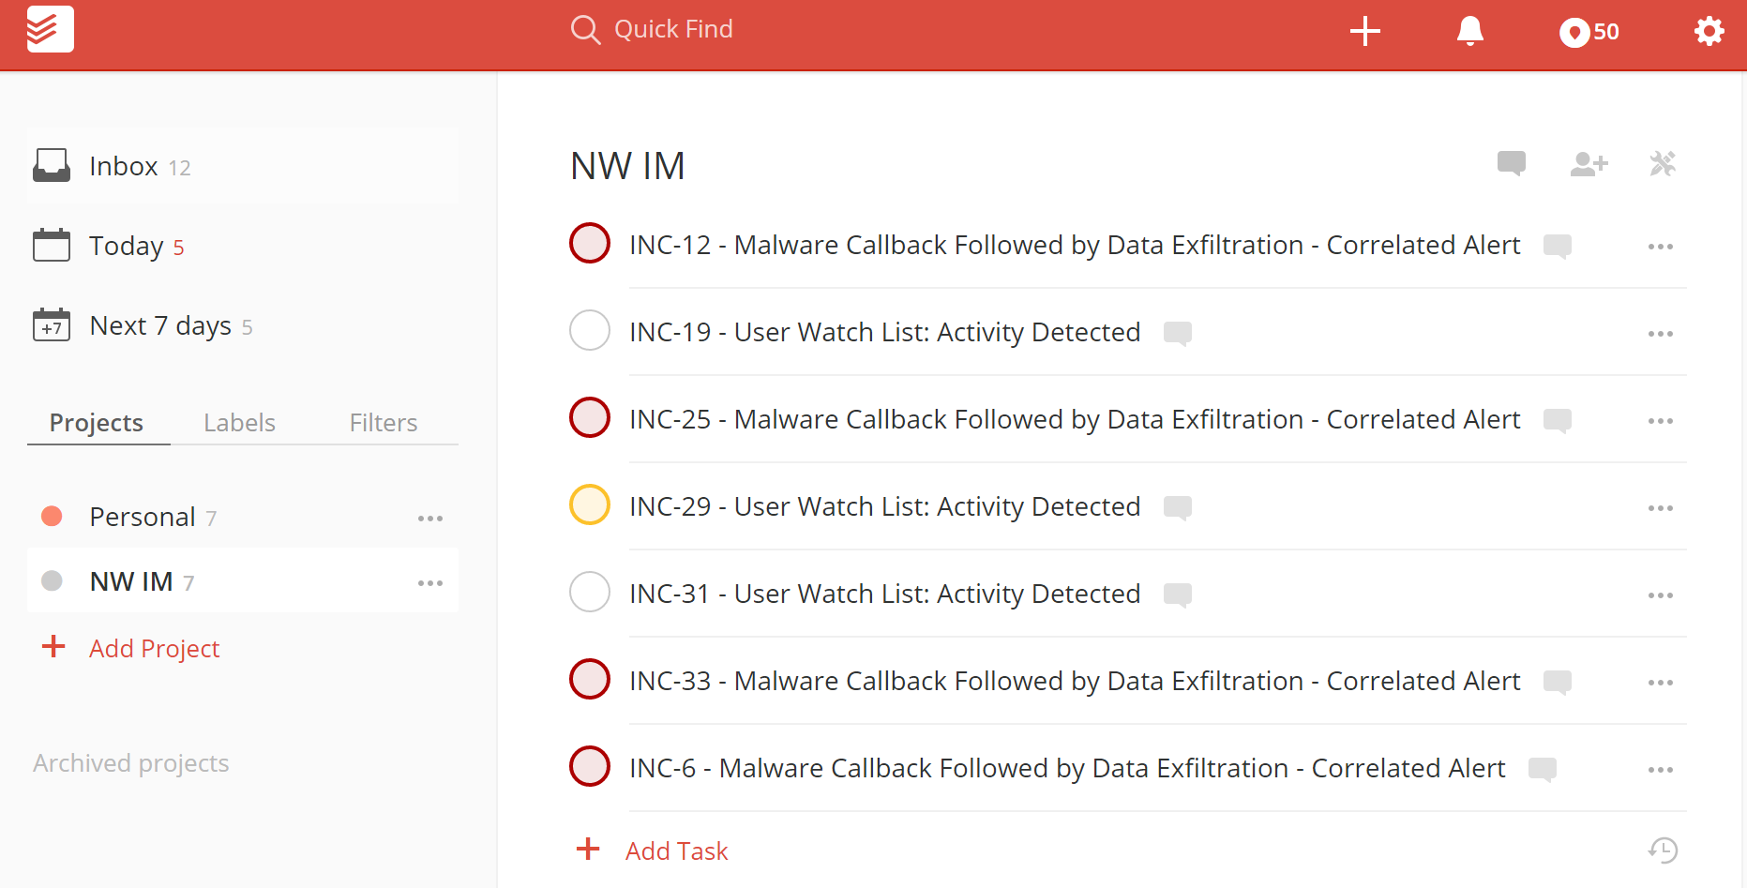Complete task INC-19 by clicking its circle

pos(589,330)
